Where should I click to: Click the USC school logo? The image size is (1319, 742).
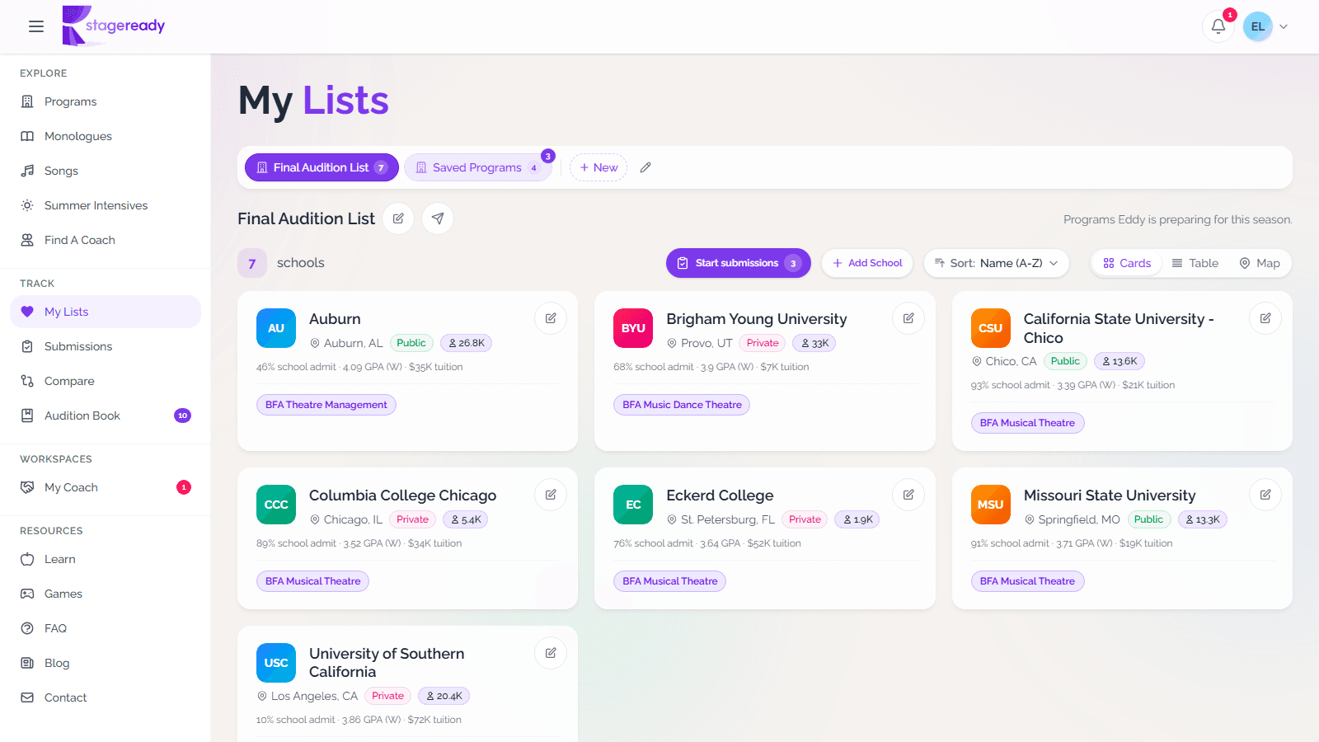pyautogui.click(x=276, y=663)
